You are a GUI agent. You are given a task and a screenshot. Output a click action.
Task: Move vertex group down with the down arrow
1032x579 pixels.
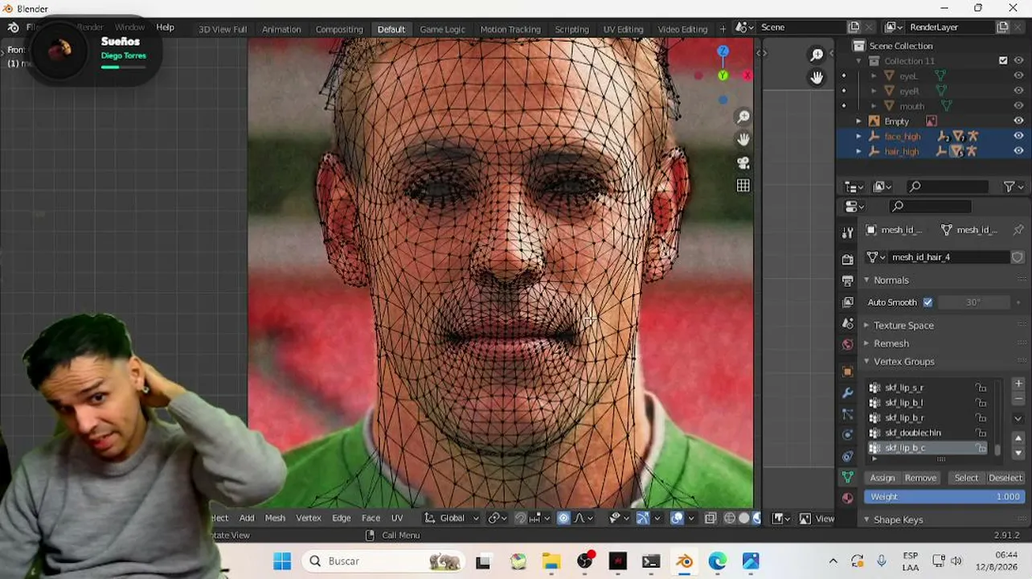[1018, 453]
